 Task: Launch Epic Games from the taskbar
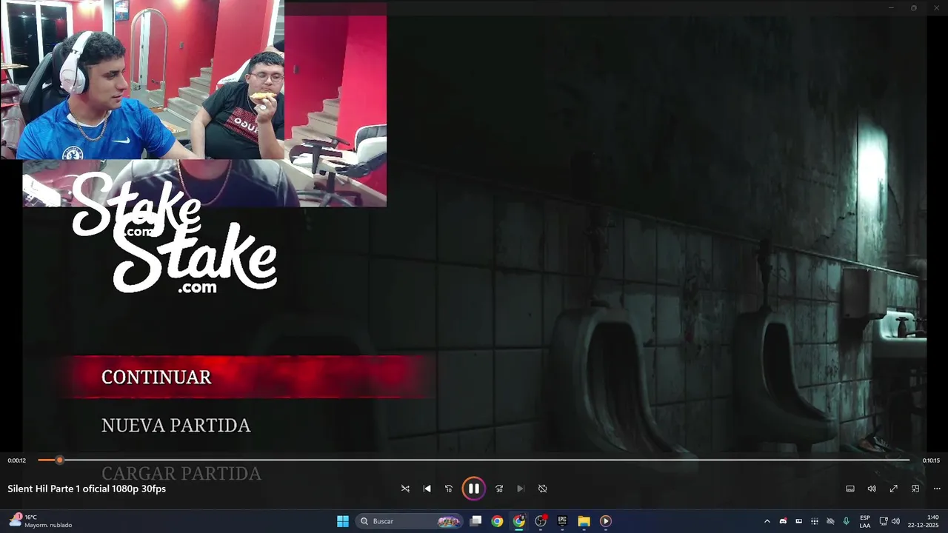[x=562, y=521]
